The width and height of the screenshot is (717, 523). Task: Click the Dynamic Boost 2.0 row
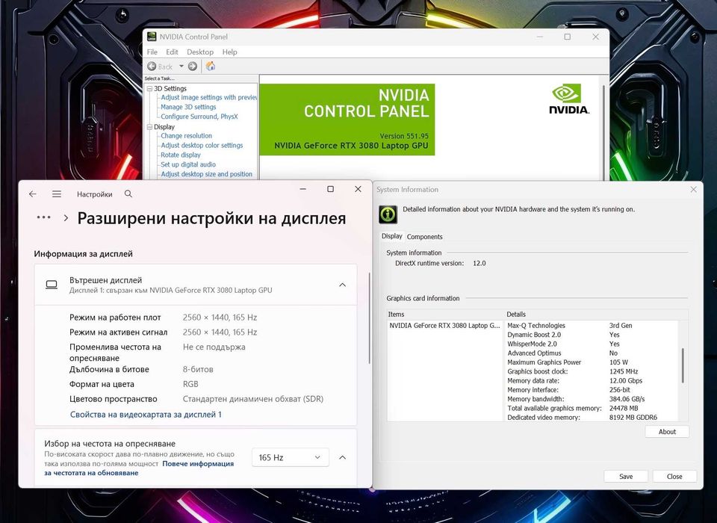(x=592, y=335)
